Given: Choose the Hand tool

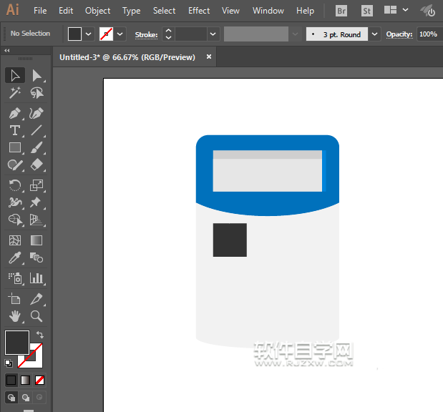Looking at the screenshot, I should pos(14,315).
